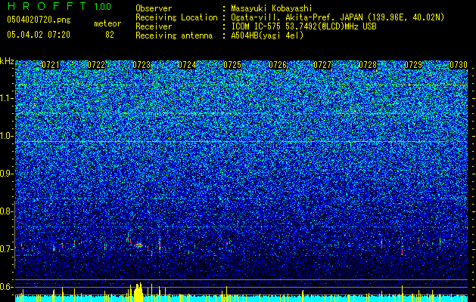This screenshot has width=476, height=302.
Task: Click the 0.6 kHz axis label
Action: pos(6,287)
